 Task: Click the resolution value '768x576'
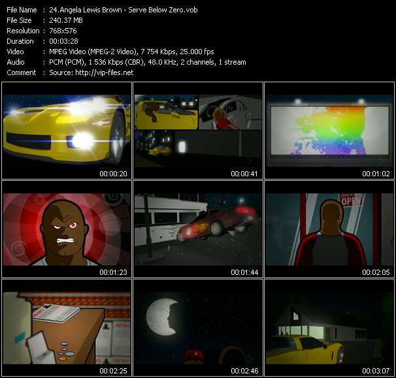pyautogui.click(x=63, y=31)
